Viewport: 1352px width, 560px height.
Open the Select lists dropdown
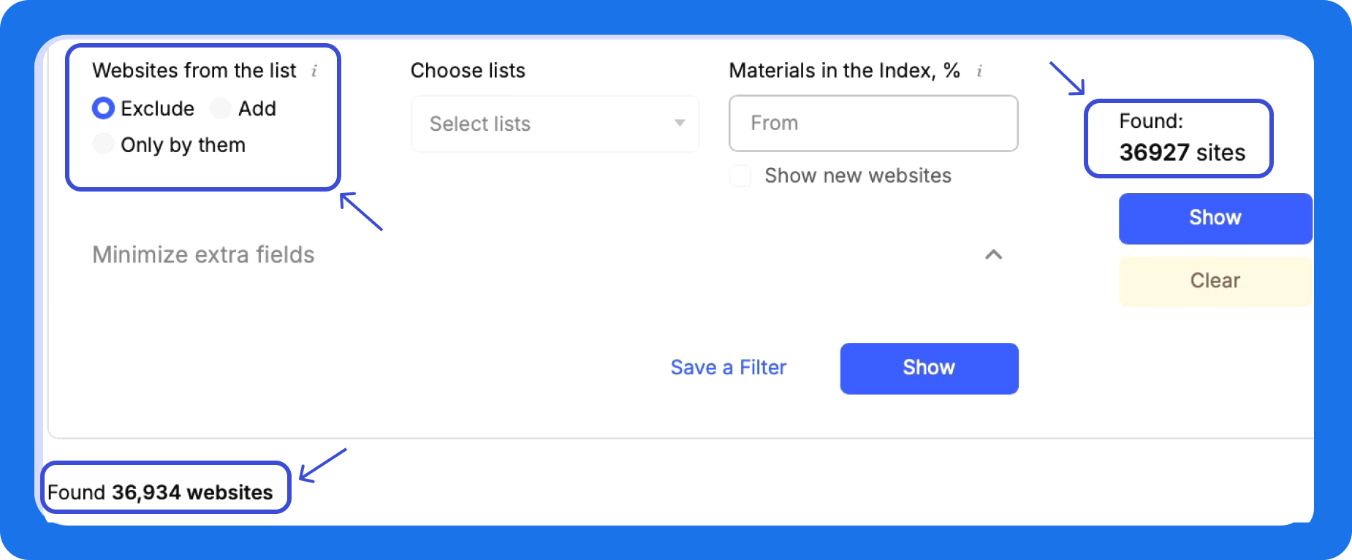(x=555, y=124)
